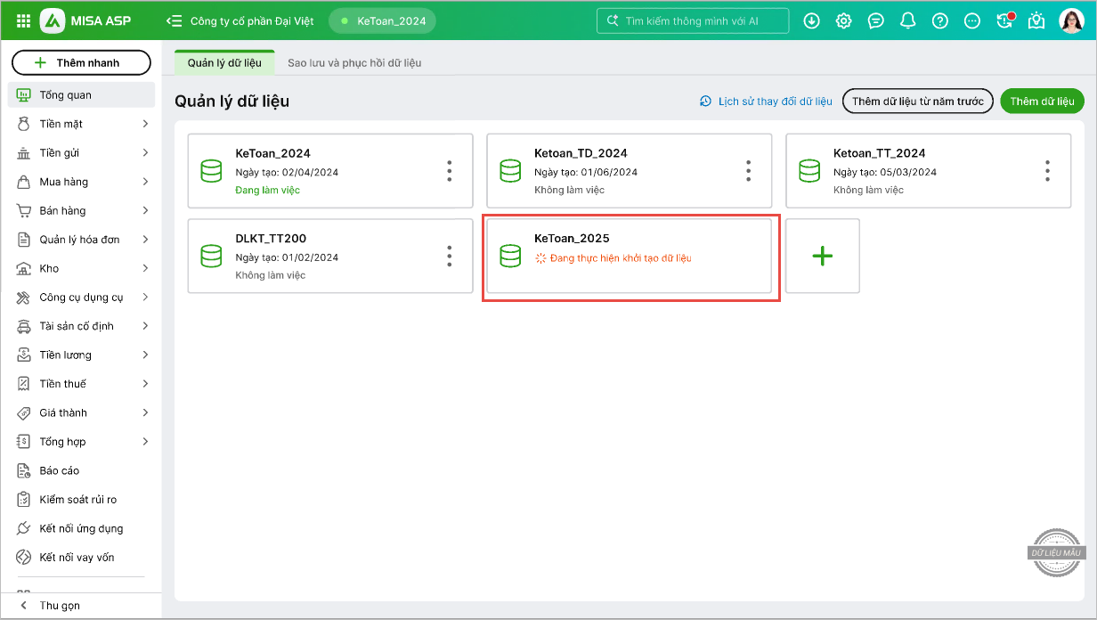Open the app grid launcher icon
The width and height of the screenshot is (1097, 620).
point(23,20)
